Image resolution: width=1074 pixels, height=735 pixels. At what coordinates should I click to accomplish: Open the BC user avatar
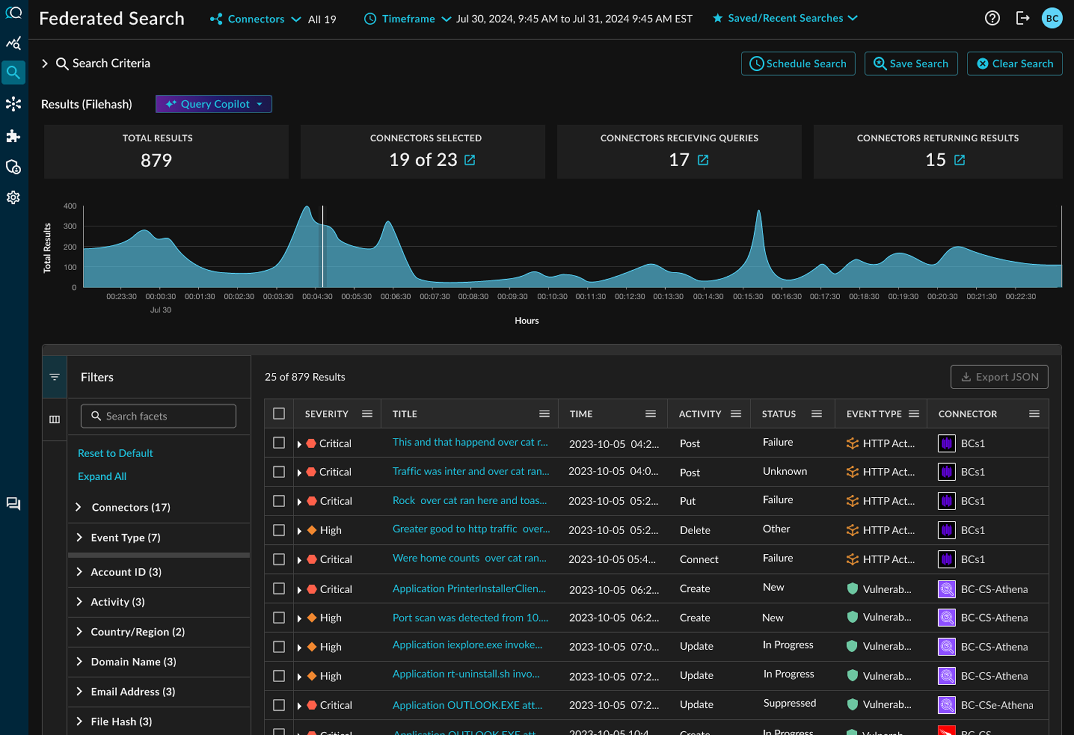coord(1052,18)
